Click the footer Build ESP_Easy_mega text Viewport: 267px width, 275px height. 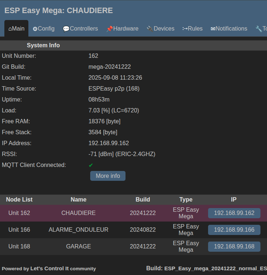pos(207,268)
